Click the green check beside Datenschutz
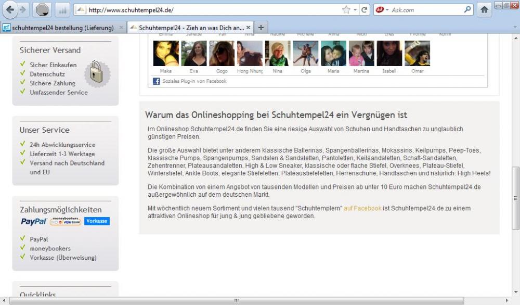The height and width of the screenshot is (305, 520). tap(22, 73)
